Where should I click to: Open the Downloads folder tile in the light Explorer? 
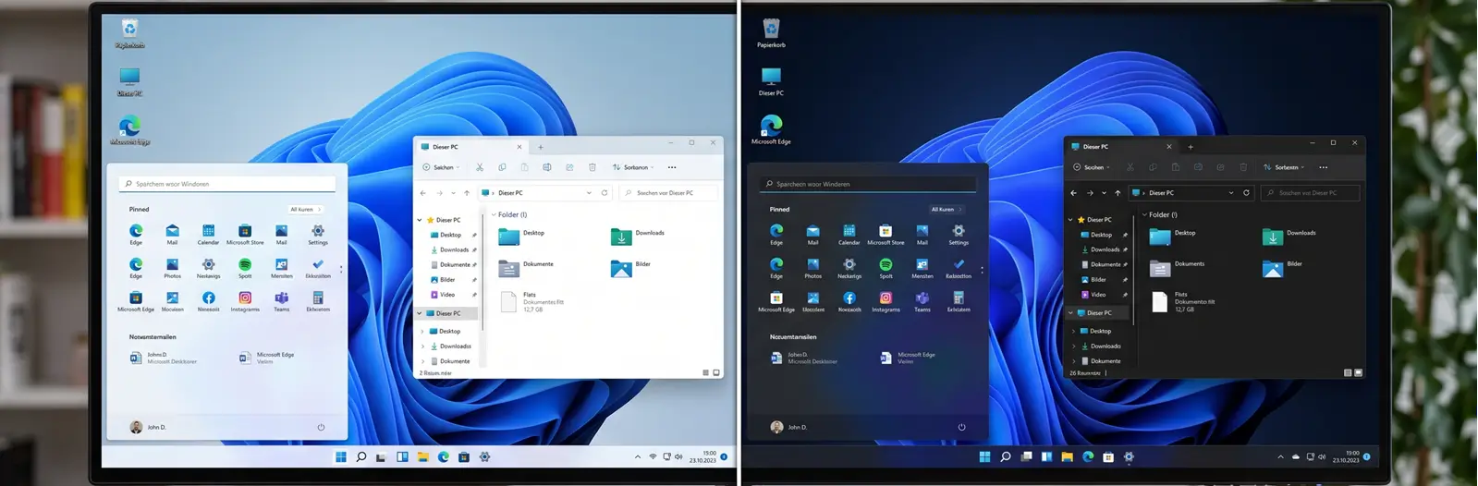click(x=639, y=237)
